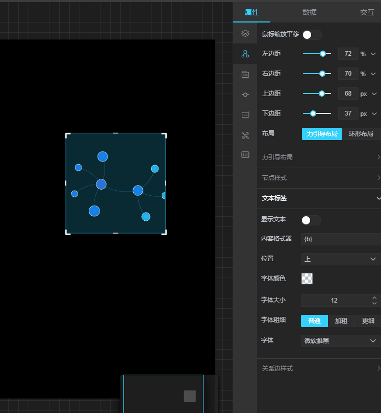Screen dimensions: 381x413
Task: Increase 字体大小 with the up arrow
Action: (x=374, y=298)
